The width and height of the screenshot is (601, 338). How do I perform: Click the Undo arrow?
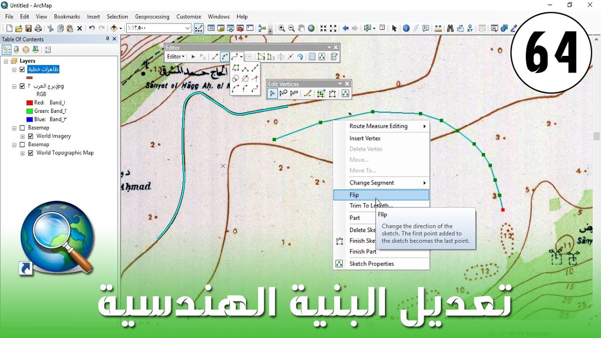[92, 28]
